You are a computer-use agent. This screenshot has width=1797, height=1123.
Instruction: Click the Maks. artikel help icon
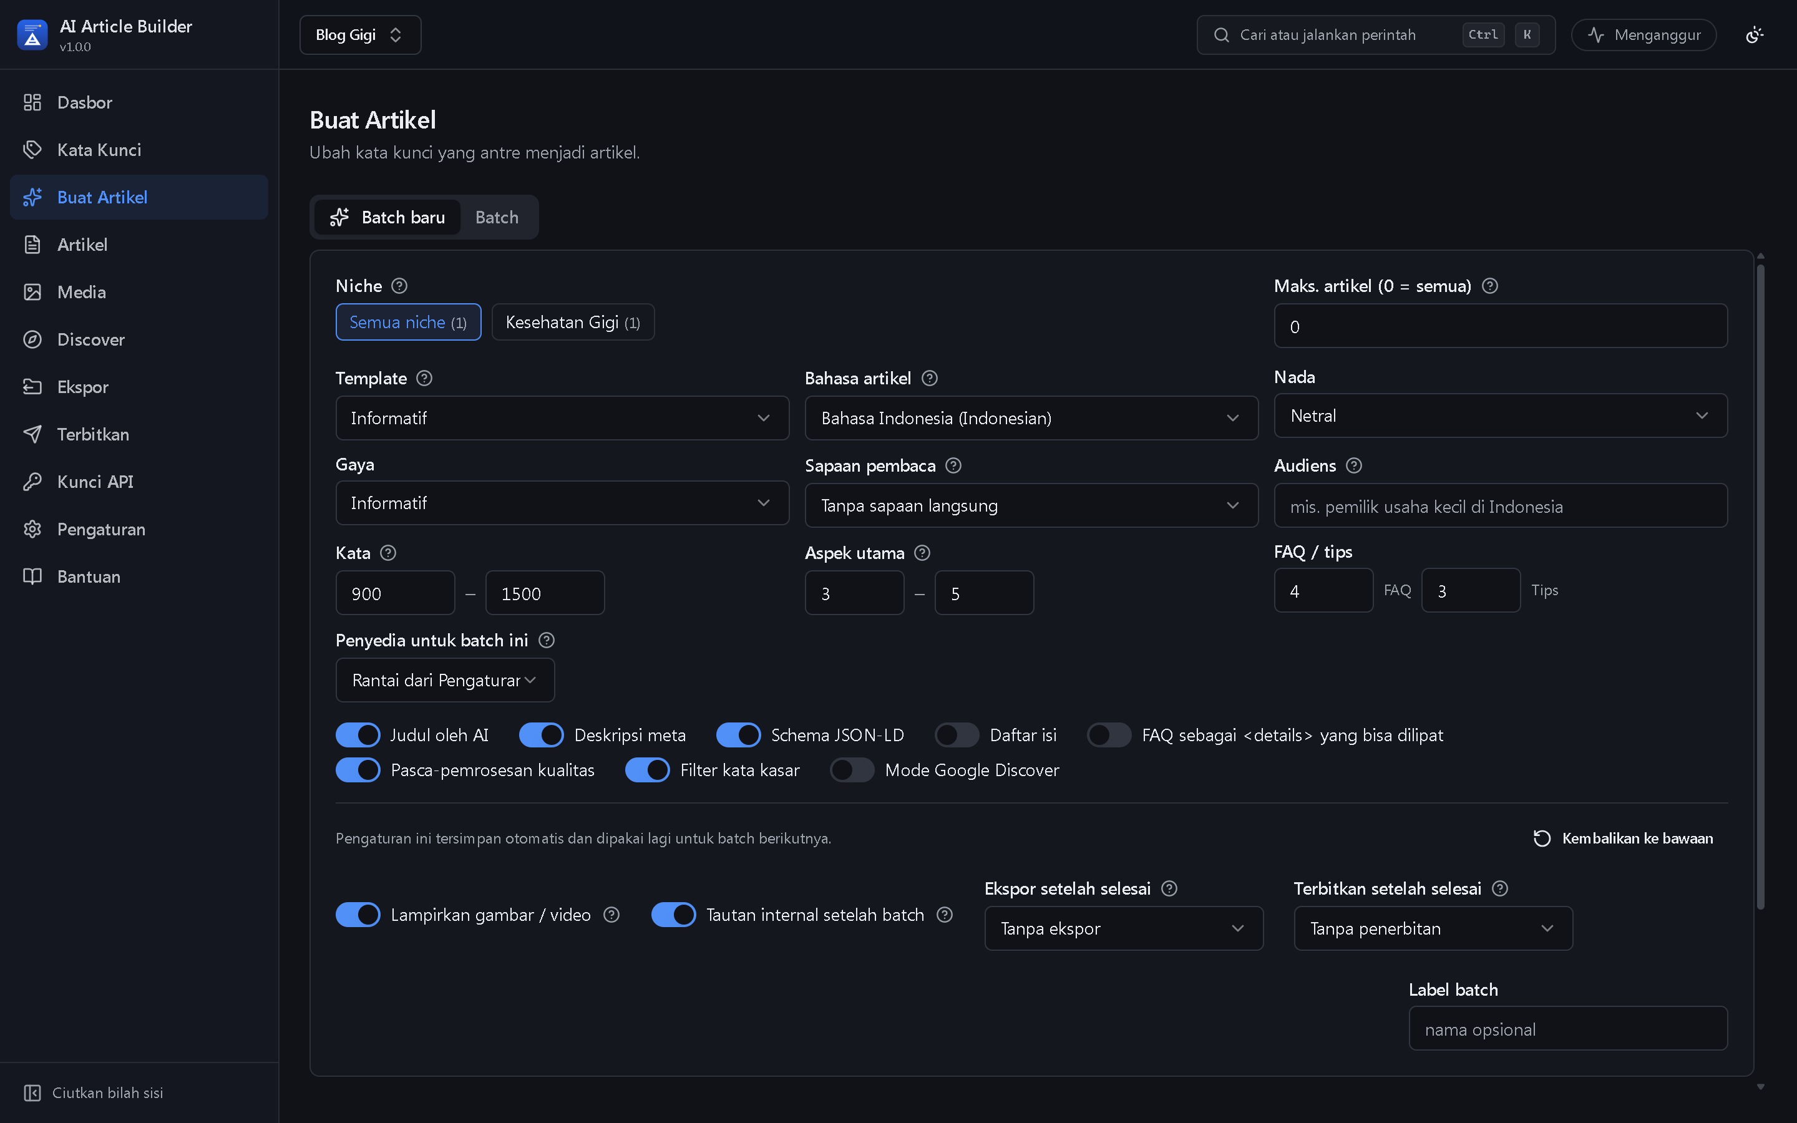point(1489,286)
